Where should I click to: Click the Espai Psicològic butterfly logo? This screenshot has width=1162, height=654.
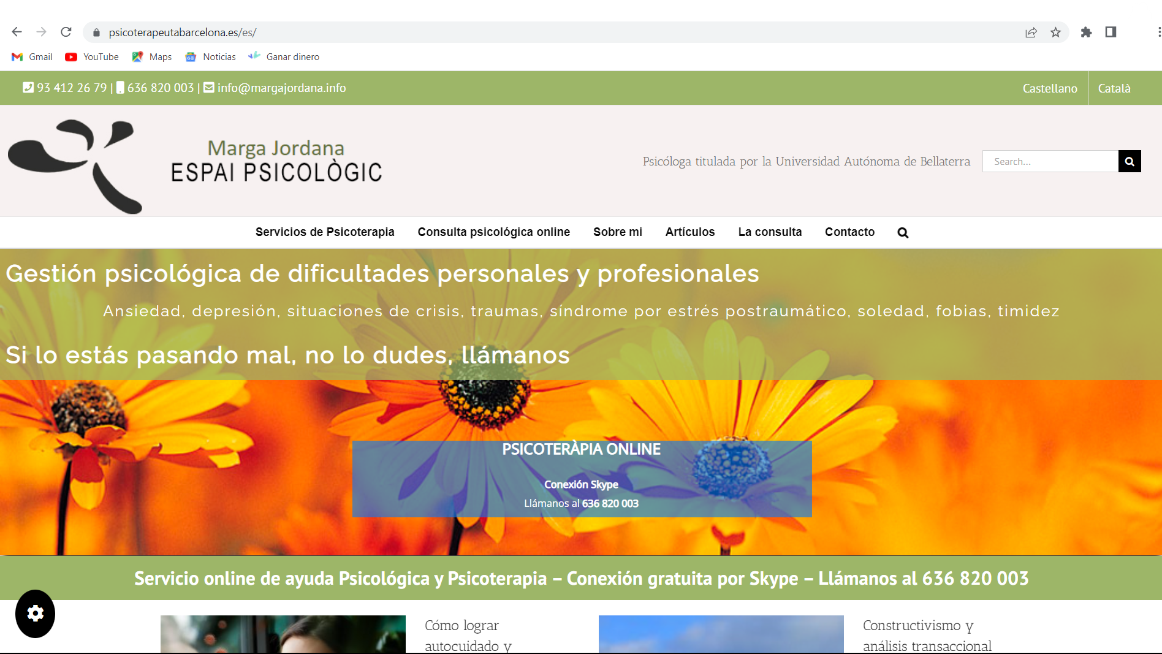[x=75, y=166]
